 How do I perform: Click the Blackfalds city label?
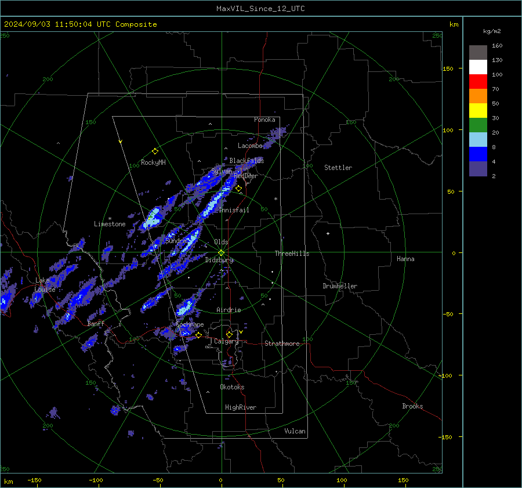coord(246,161)
